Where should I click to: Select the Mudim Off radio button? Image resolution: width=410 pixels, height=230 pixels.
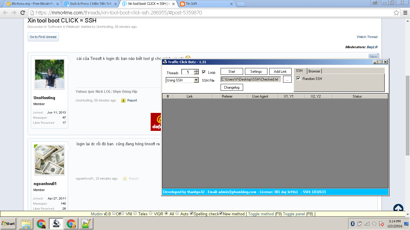click(114, 214)
